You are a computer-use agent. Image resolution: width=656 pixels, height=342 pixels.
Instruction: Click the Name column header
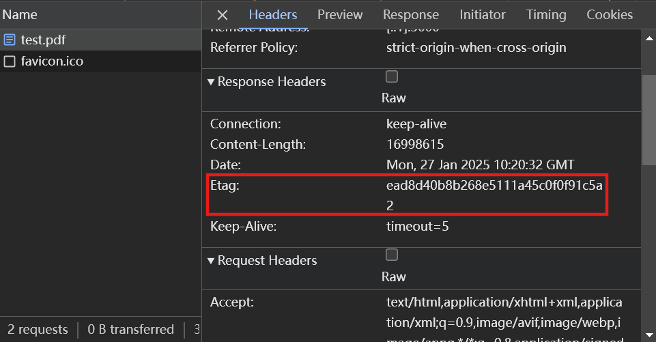point(20,14)
